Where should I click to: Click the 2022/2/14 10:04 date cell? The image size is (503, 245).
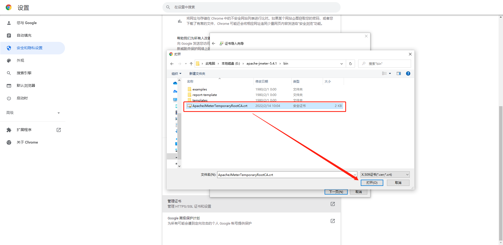pos(268,106)
